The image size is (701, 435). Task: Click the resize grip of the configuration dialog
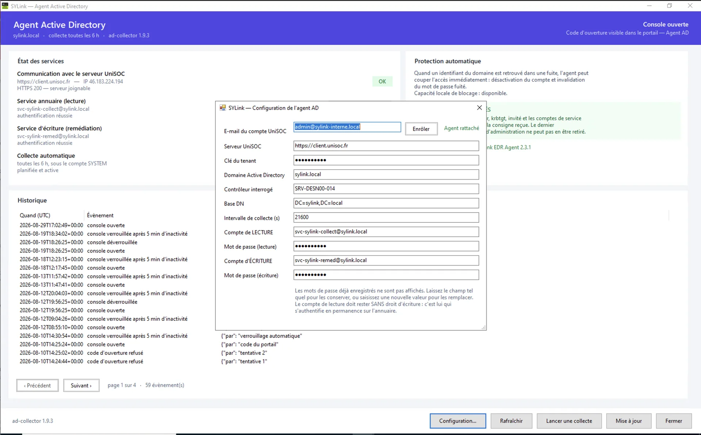pyautogui.click(x=483, y=327)
